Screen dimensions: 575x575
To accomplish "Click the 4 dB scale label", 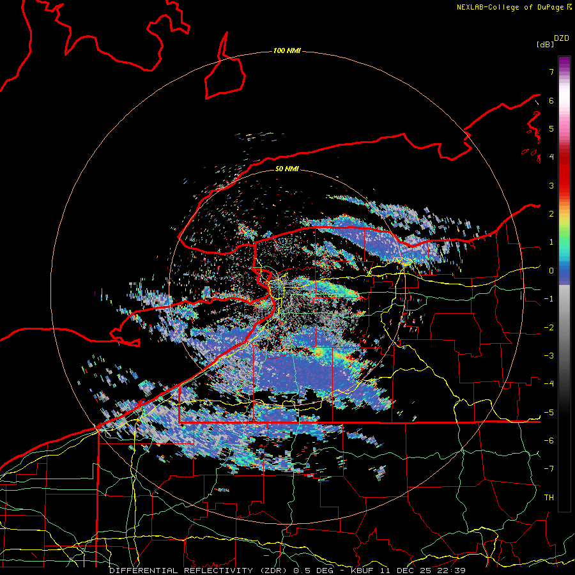I will pos(551,157).
